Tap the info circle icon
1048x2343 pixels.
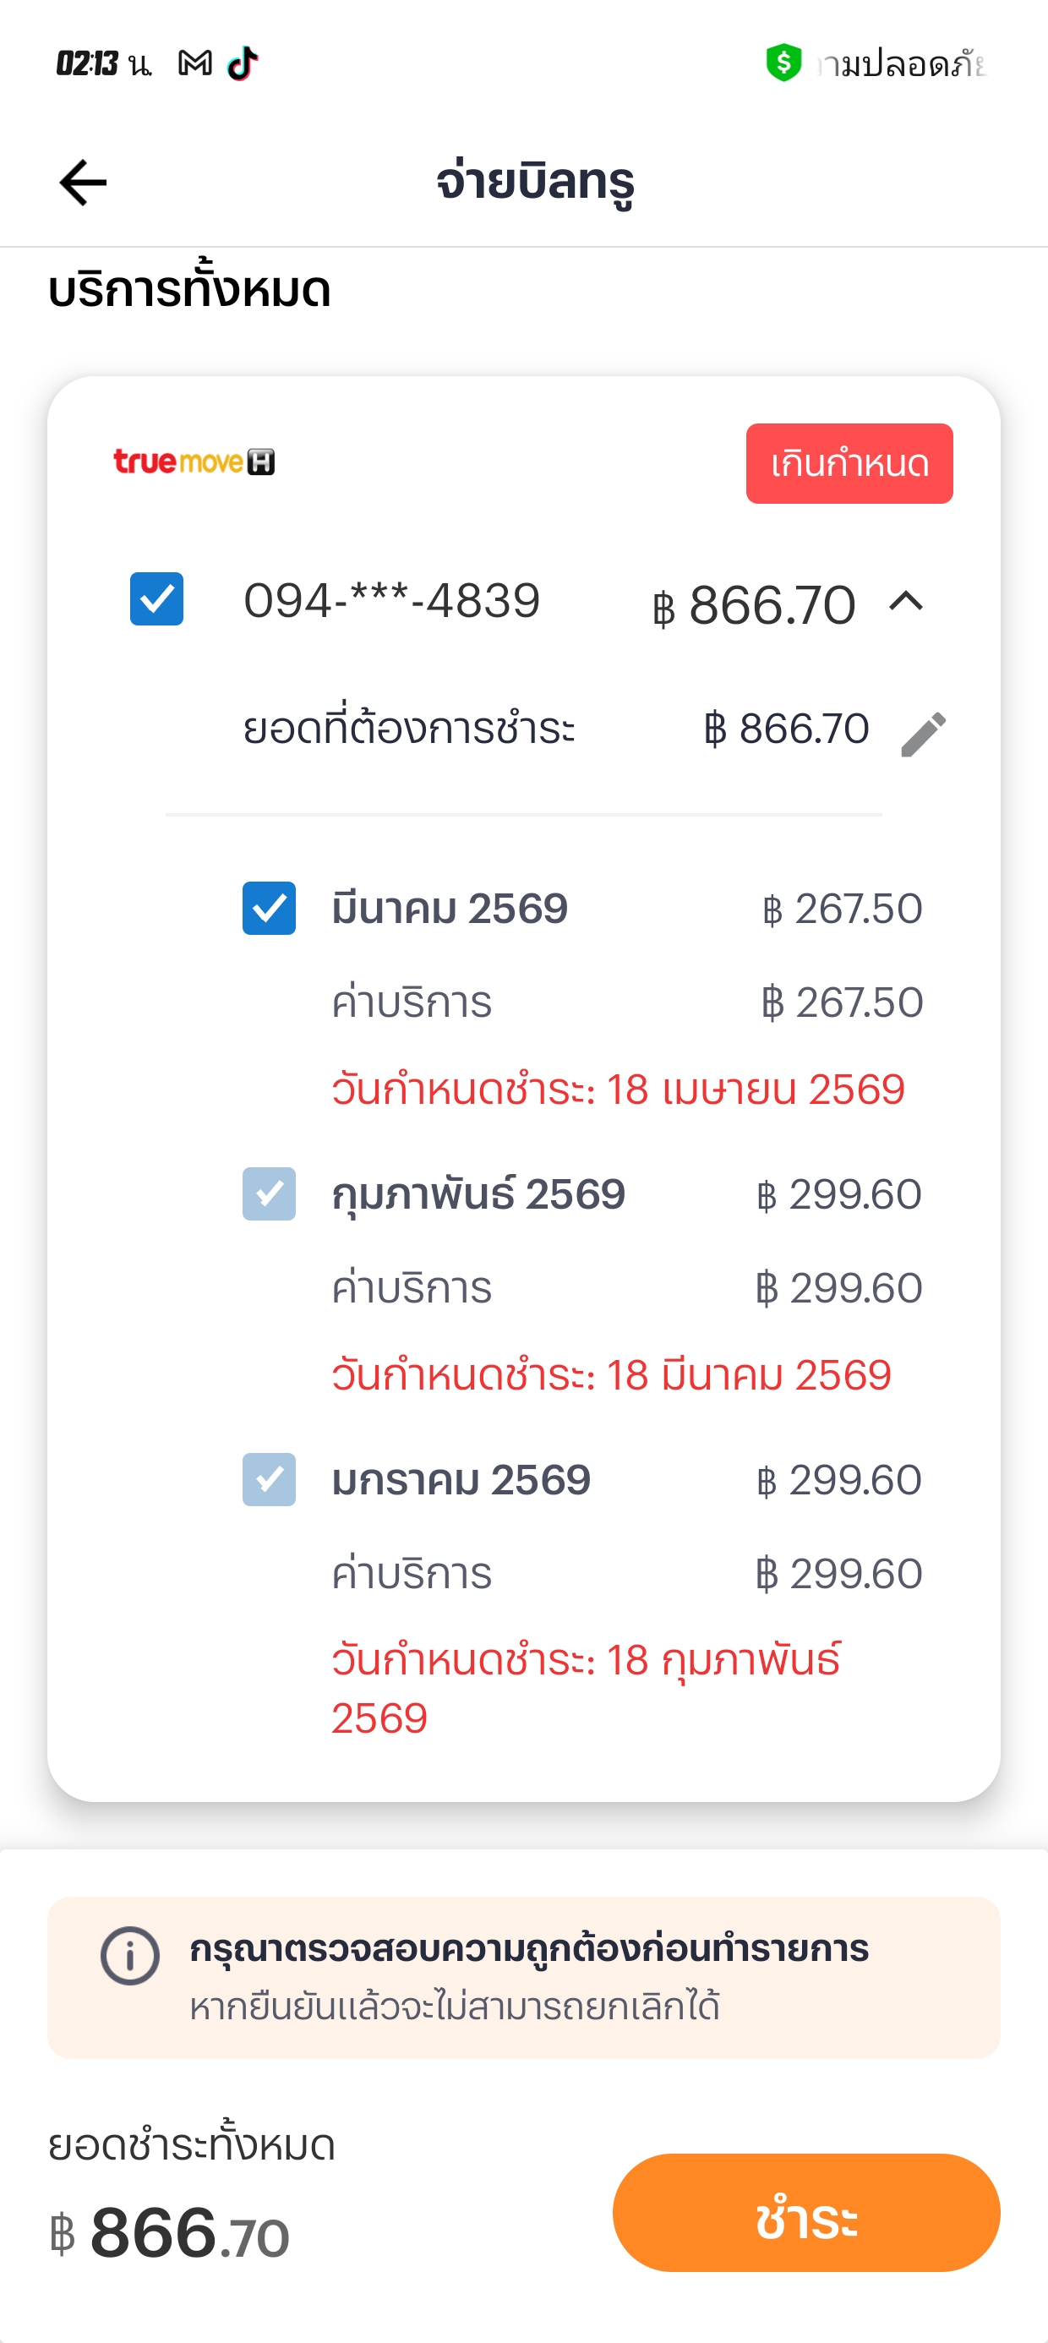click(130, 1956)
